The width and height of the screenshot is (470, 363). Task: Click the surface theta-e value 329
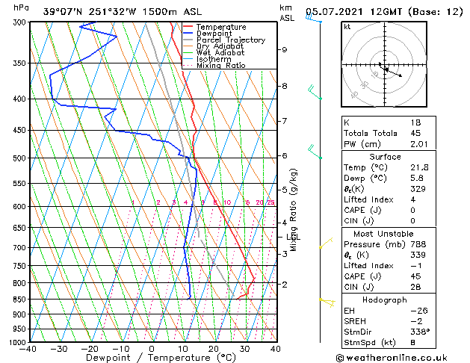(418, 189)
